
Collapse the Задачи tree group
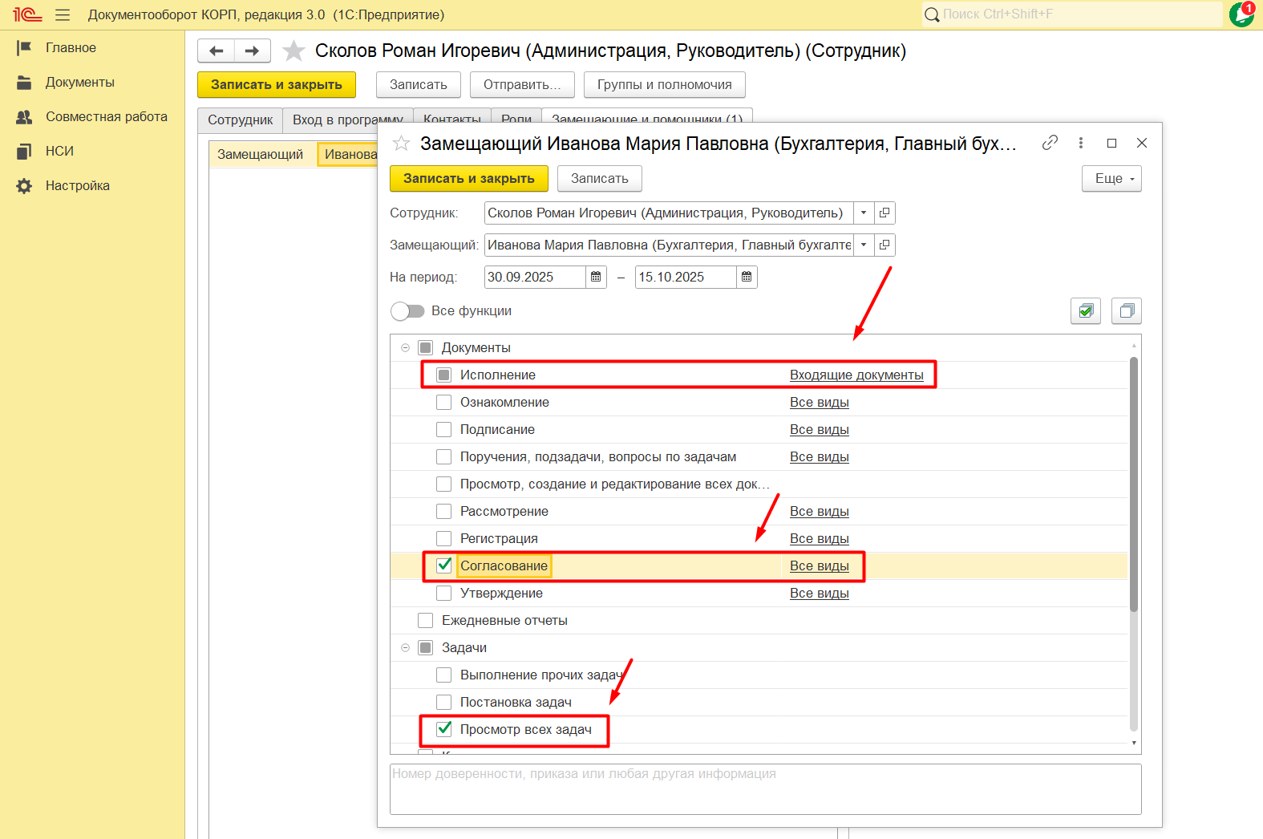coord(406,647)
